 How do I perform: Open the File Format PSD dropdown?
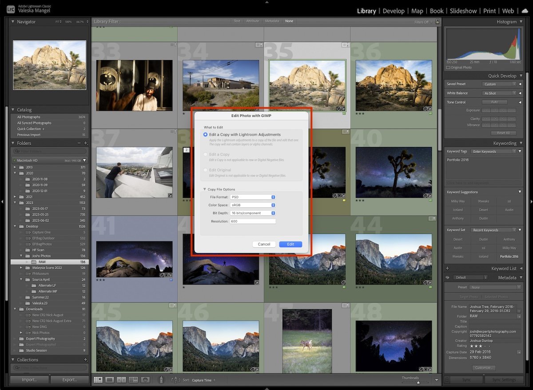[x=253, y=197]
